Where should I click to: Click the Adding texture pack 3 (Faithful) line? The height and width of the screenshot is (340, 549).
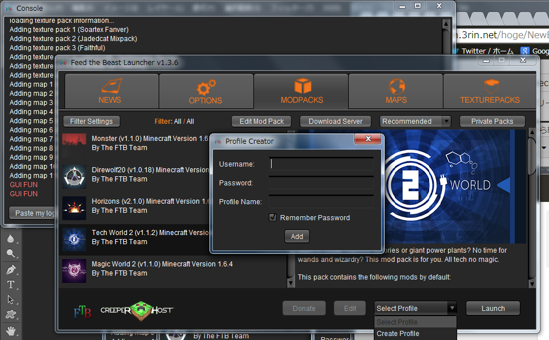click(x=57, y=47)
